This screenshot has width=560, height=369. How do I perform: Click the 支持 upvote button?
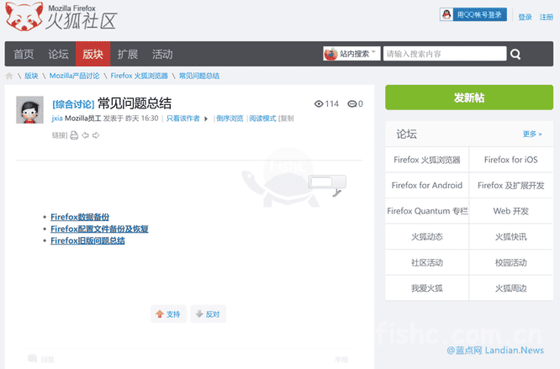(x=168, y=314)
